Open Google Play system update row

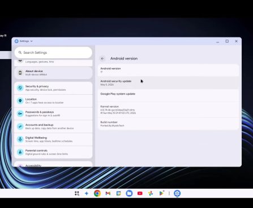tap(168, 95)
